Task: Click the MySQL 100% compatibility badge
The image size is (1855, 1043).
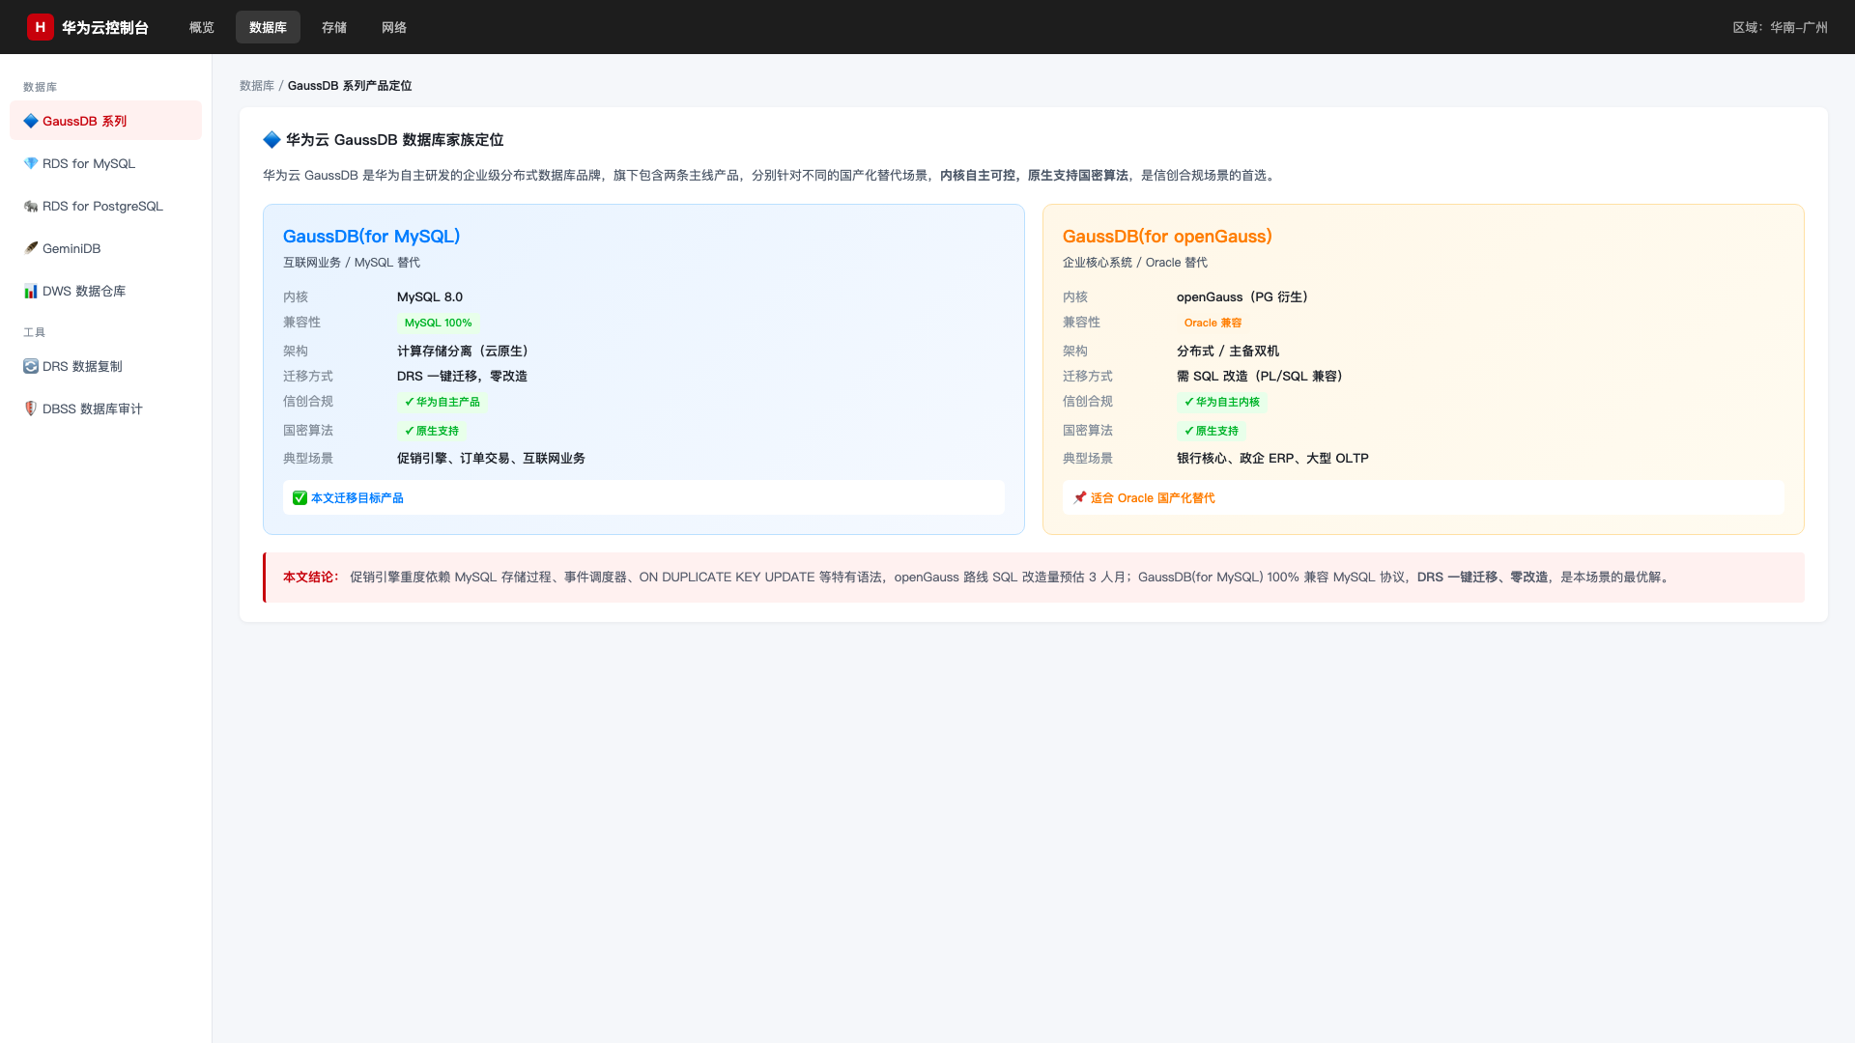Action: click(x=438, y=324)
